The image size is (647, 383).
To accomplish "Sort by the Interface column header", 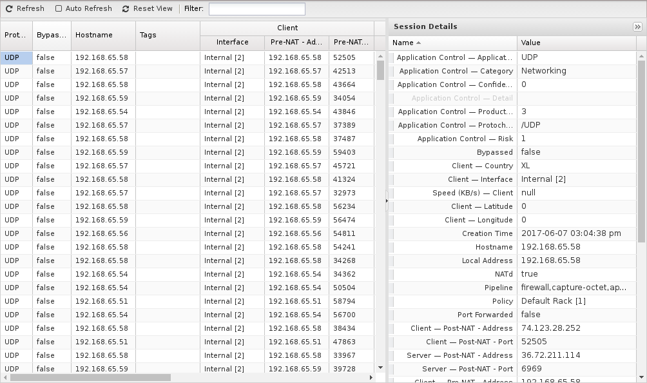I will coord(232,42).
